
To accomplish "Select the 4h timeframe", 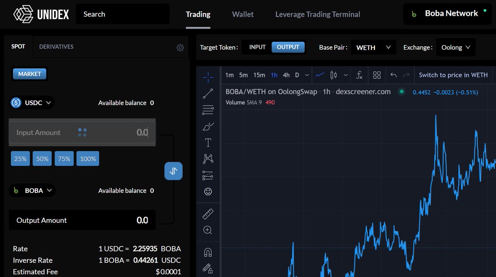I will click(286, 75).
